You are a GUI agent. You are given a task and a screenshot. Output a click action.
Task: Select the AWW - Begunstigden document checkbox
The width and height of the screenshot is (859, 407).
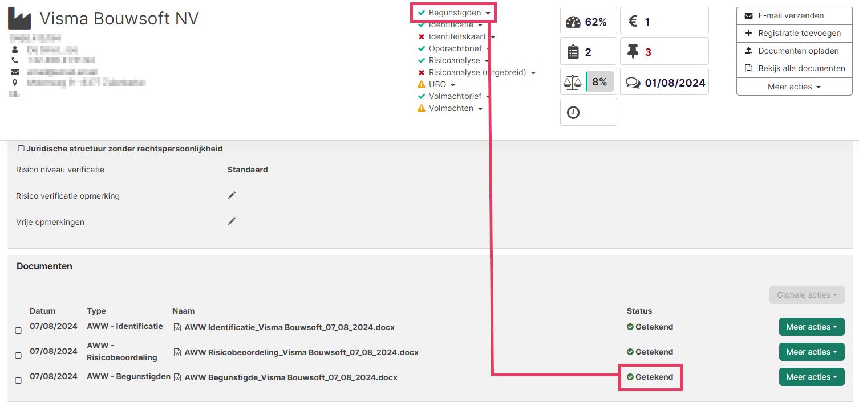tap(18, 381)
